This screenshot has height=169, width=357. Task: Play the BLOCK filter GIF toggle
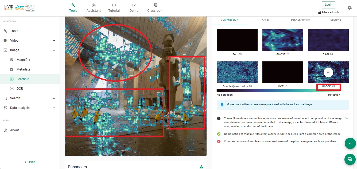[x=328, y=72]
